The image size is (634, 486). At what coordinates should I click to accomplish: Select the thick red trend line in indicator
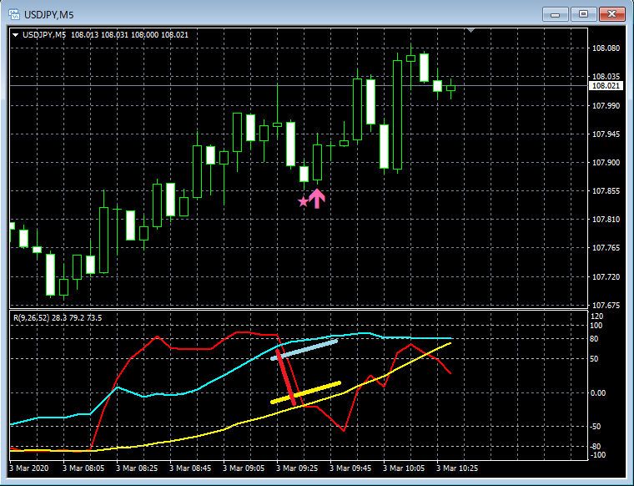point(286,377)
